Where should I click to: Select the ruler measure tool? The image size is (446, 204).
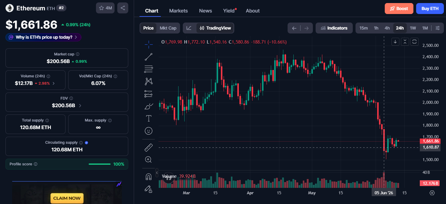pos(149,148)
